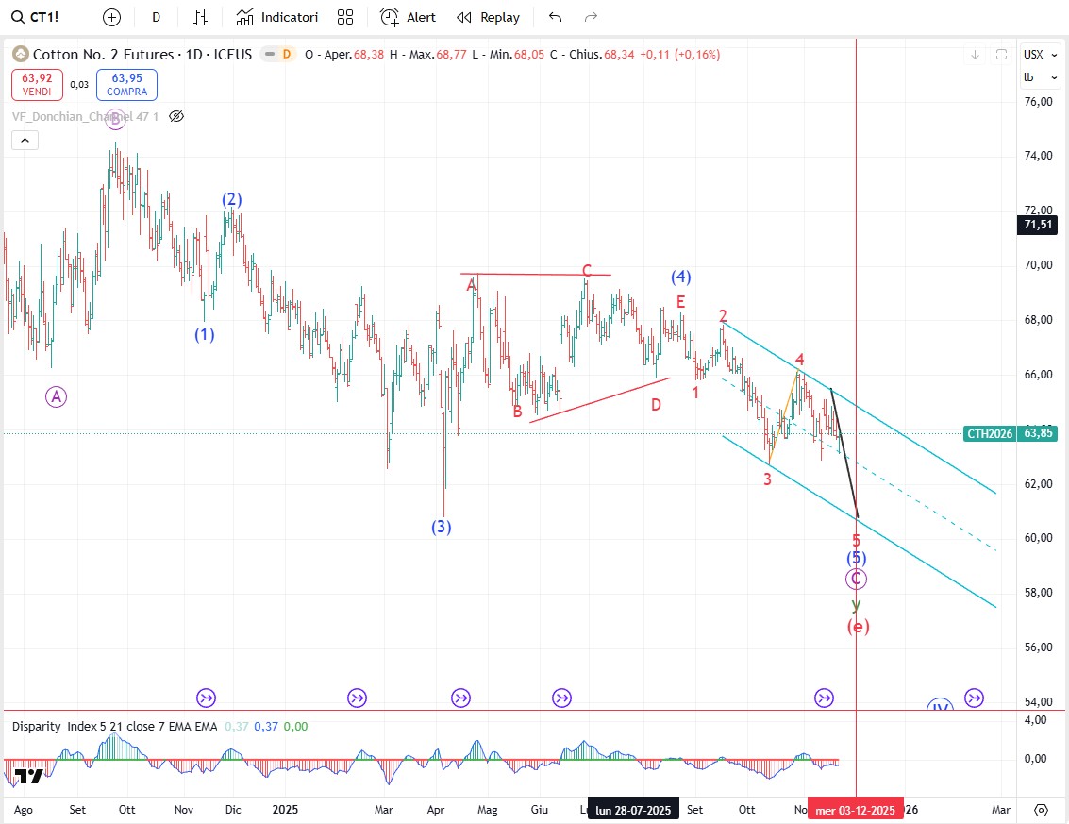This screenshot has height=824, width=1069.
Task: Click the 71,51 price axis label
Action: coord(1038,225)
